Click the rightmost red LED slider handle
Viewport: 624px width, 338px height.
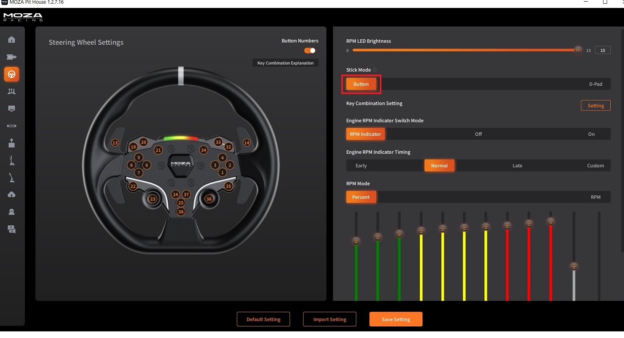(x=550, y=222)
